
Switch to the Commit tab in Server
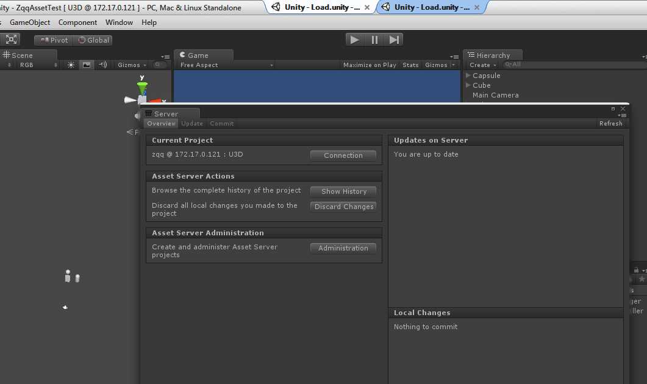[x=221, y=123]
